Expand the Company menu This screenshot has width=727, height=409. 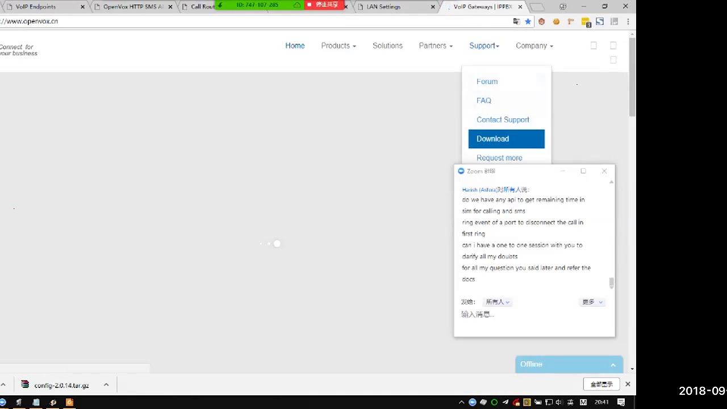point(534,46)
